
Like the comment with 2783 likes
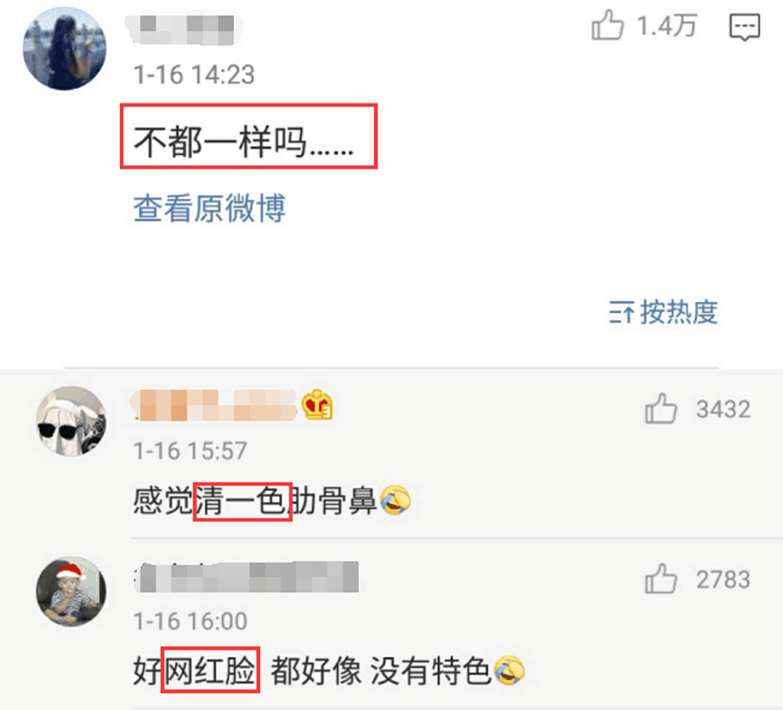661,578
